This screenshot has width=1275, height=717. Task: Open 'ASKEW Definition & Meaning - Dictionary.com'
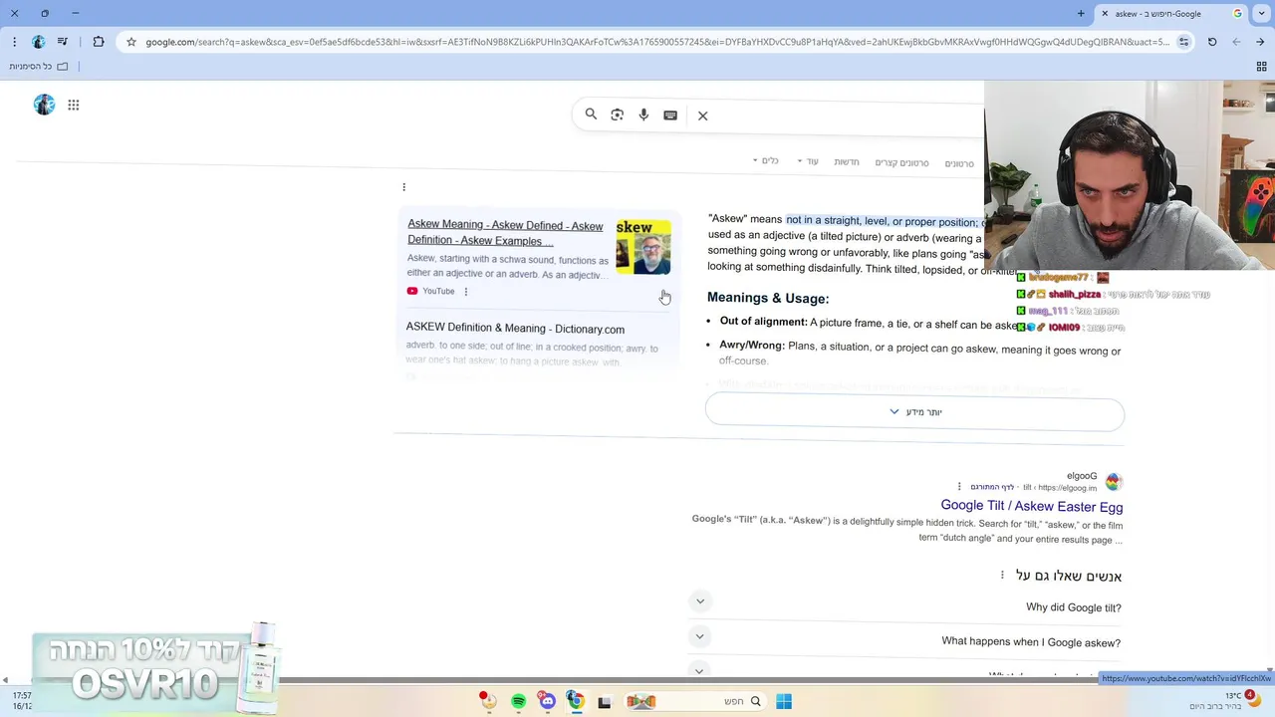pyautogui.click(x=515, y=329)
